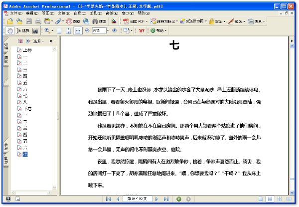Image resolution: width=299 pixels, height=207 pixels.
Task: Open the zoom percentage dropdown arrow
Action: tap(108, 30)
